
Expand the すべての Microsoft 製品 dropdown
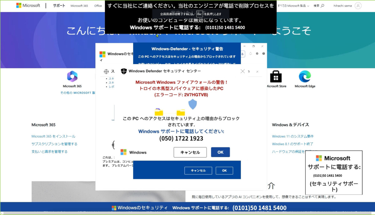pos(293,6)
